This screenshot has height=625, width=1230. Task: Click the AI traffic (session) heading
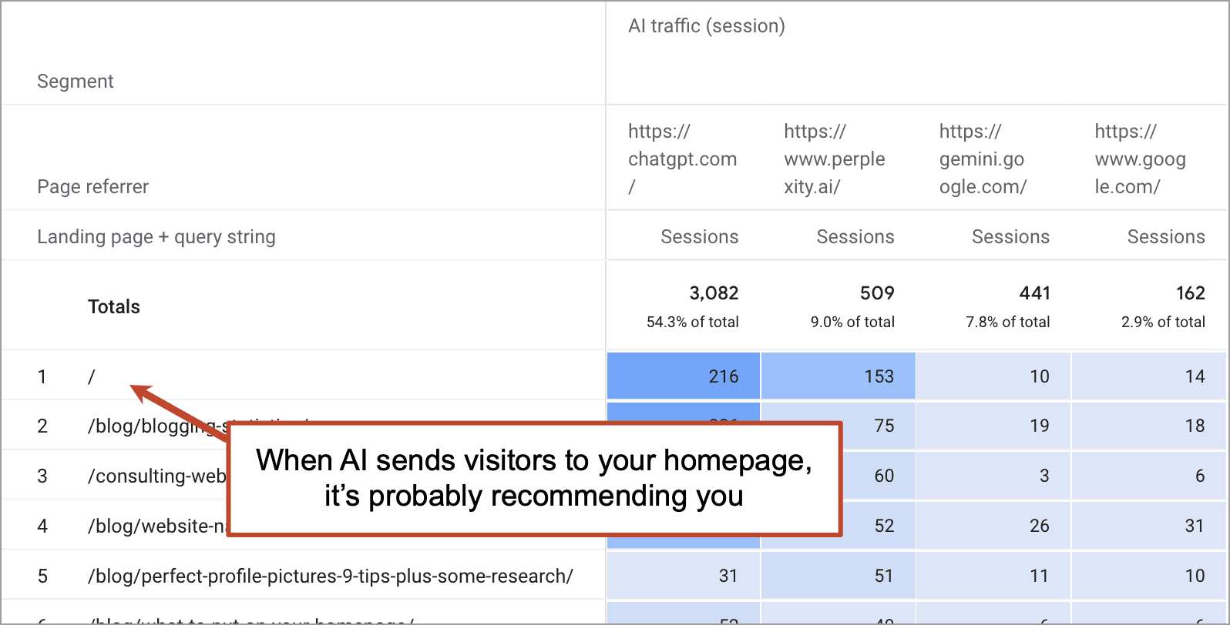pos(705,25)
